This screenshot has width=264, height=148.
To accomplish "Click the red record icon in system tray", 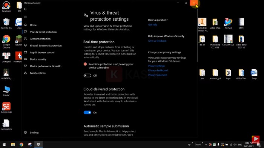I will click(x=210, y=145).
